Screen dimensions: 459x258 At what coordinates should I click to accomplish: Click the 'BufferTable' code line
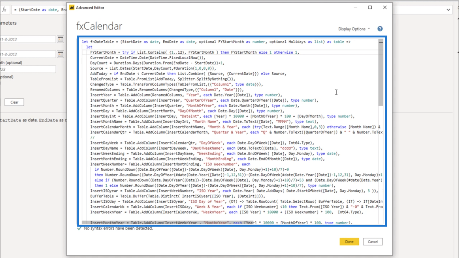click(x=178, y=196)
